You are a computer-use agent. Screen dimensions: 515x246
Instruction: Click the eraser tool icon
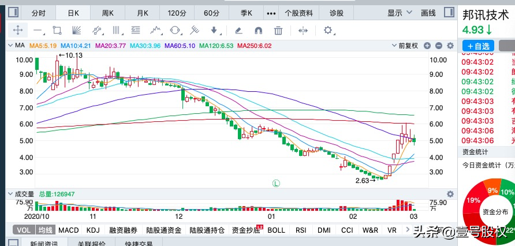(x=238, y=31)
